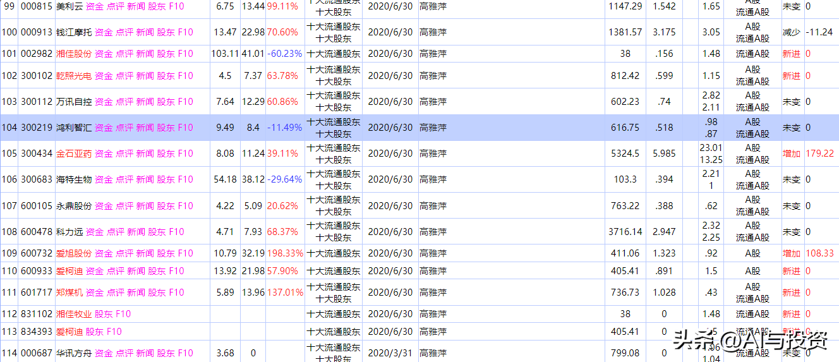Select stock name 金石亚药
This screenshot has height=362, width=839.
coord(74,154)
